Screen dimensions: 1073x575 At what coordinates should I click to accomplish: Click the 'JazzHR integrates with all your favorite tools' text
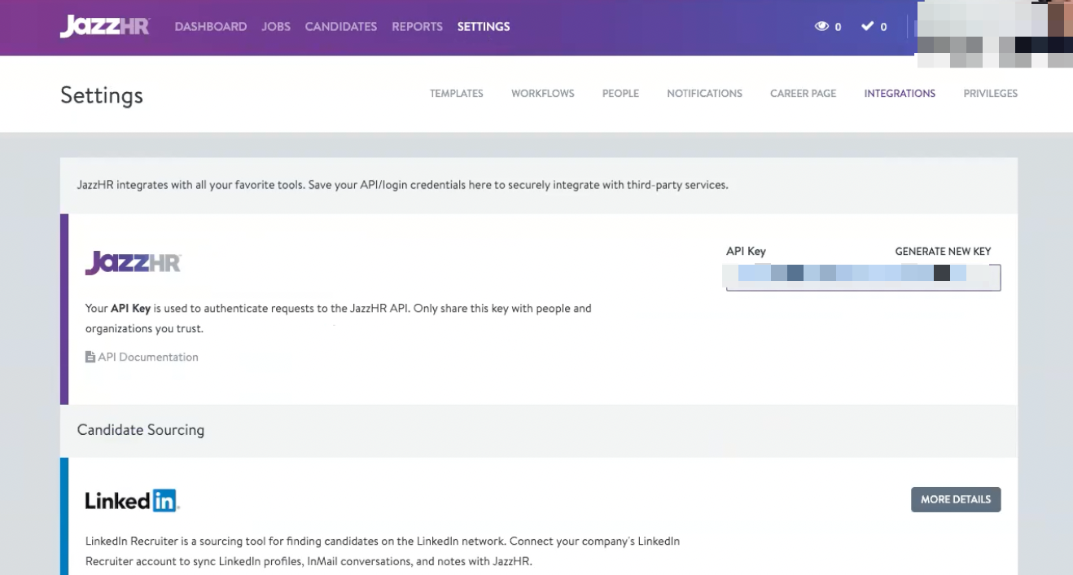point(402,185)
